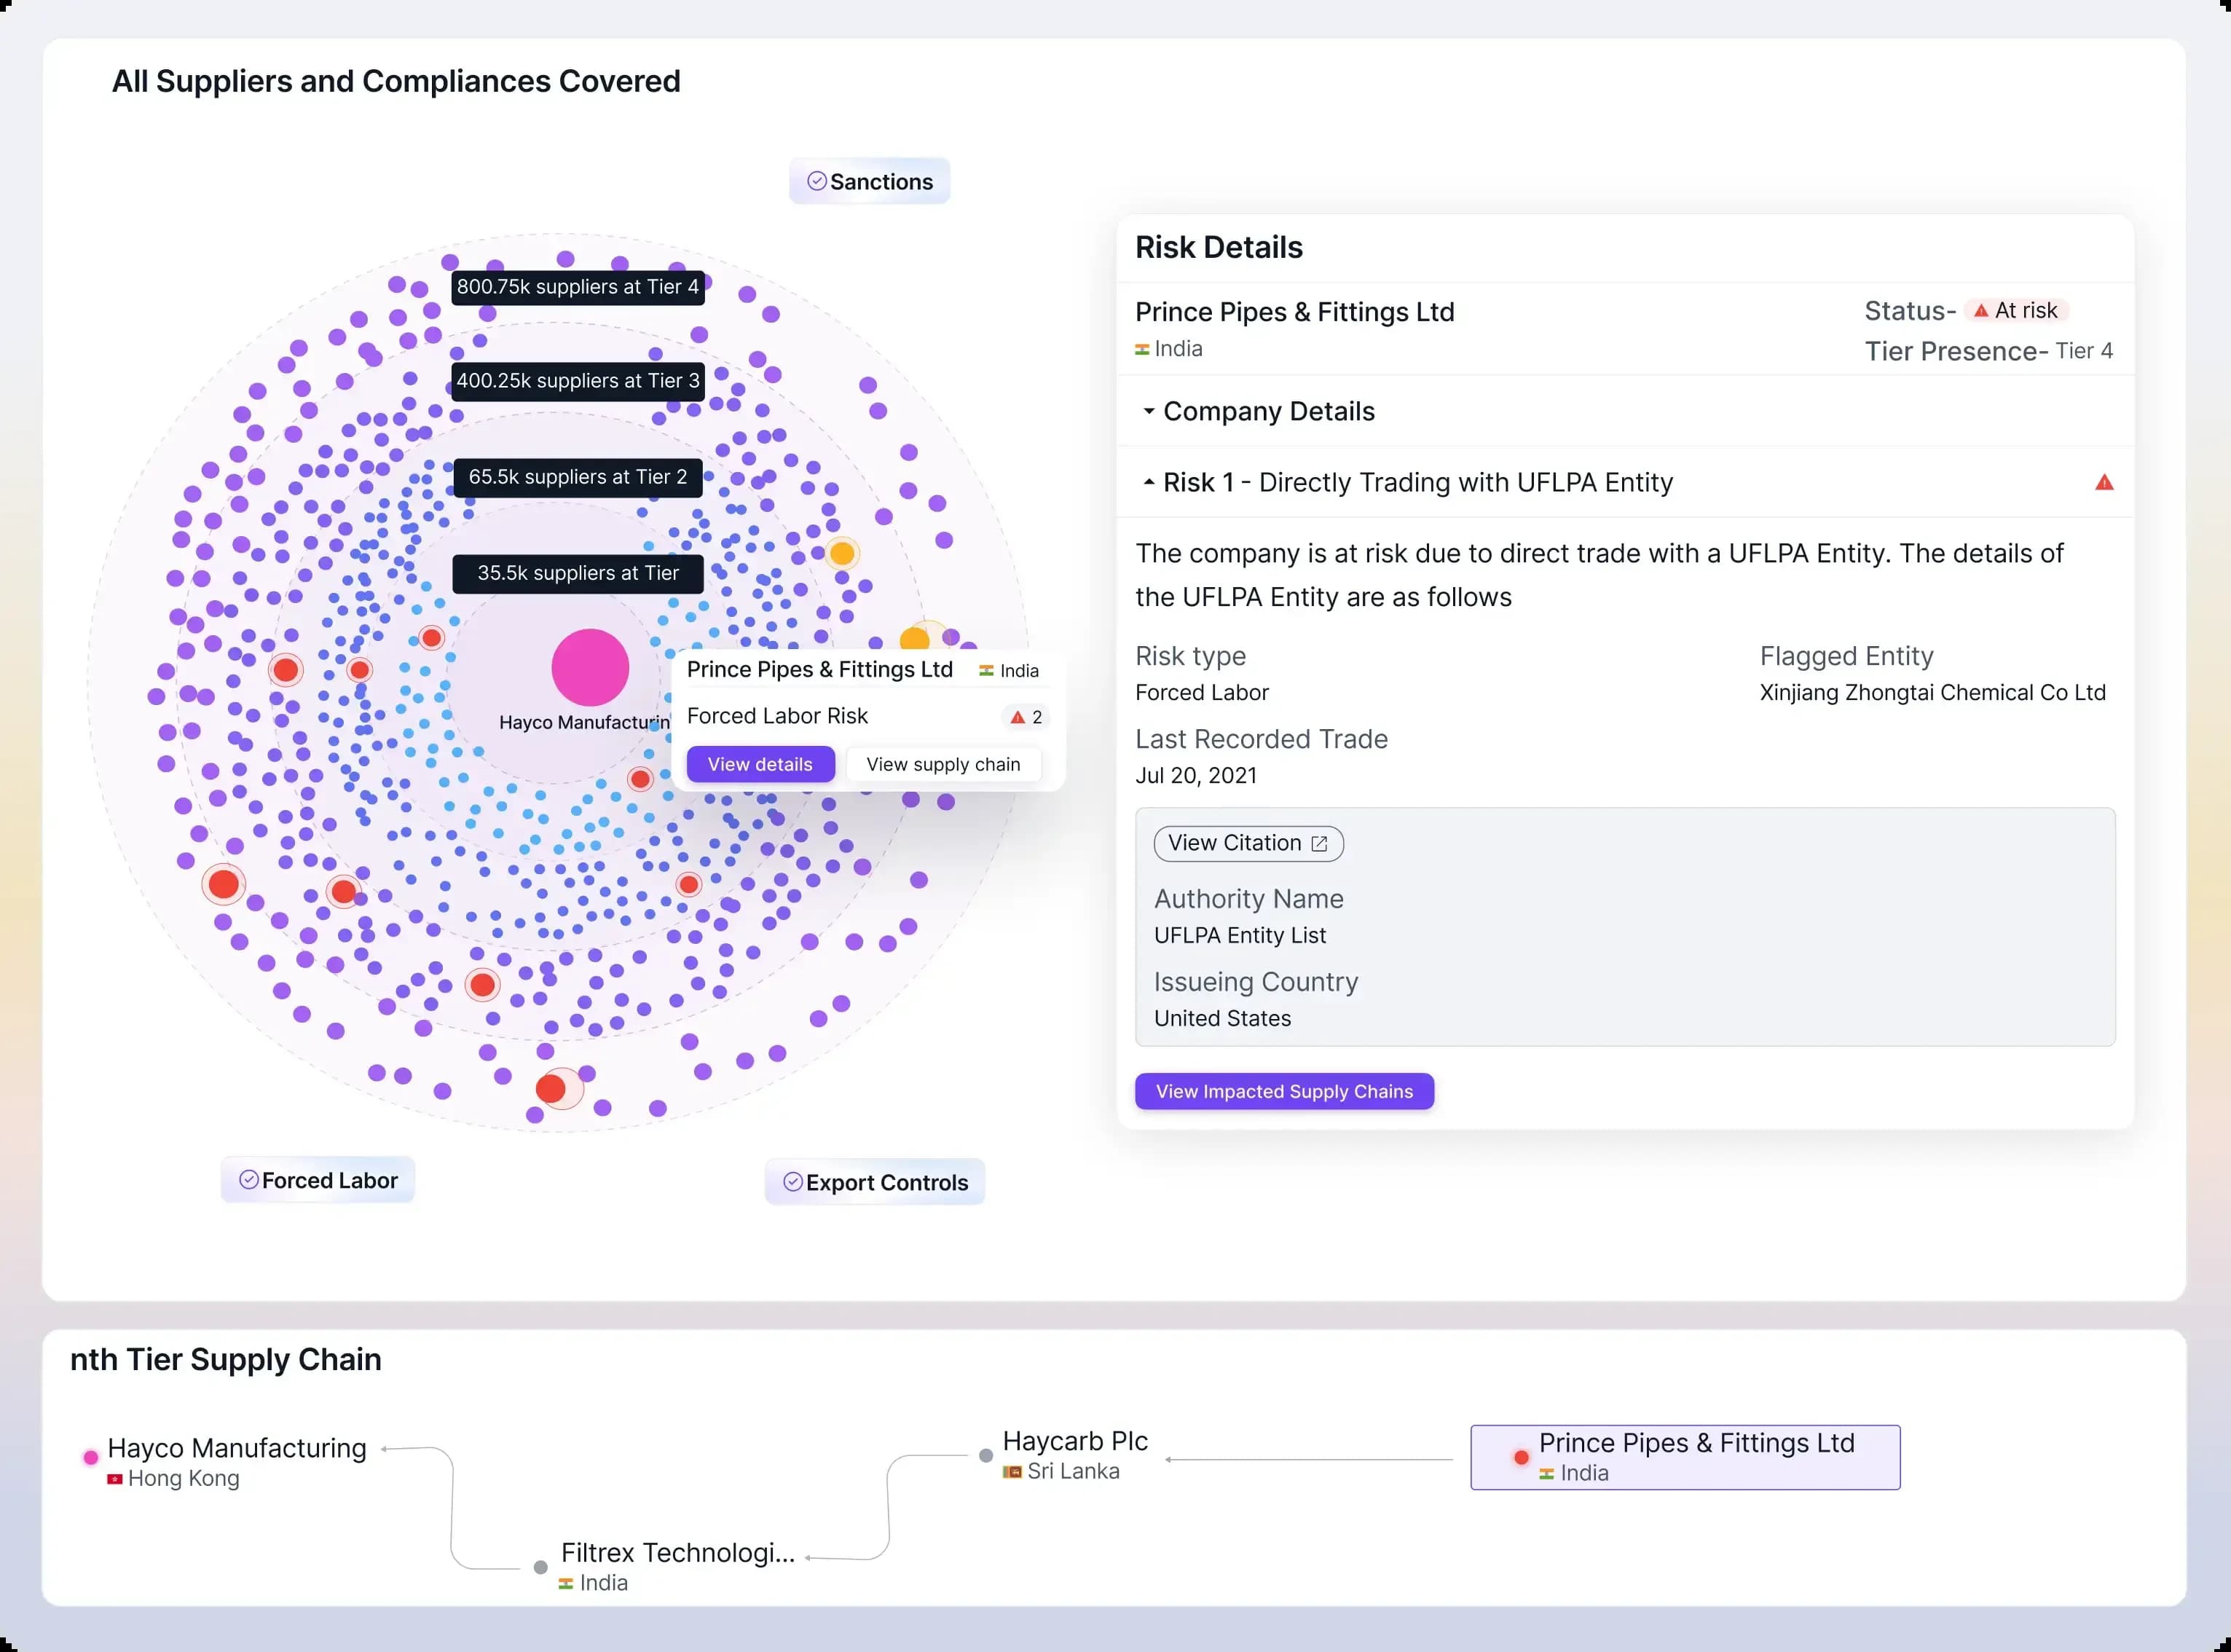
Task: Click the external link icon in View Citation
Action: click(x=1319, y=844)
